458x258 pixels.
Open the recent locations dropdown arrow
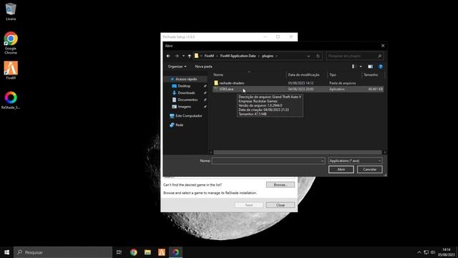183,56
